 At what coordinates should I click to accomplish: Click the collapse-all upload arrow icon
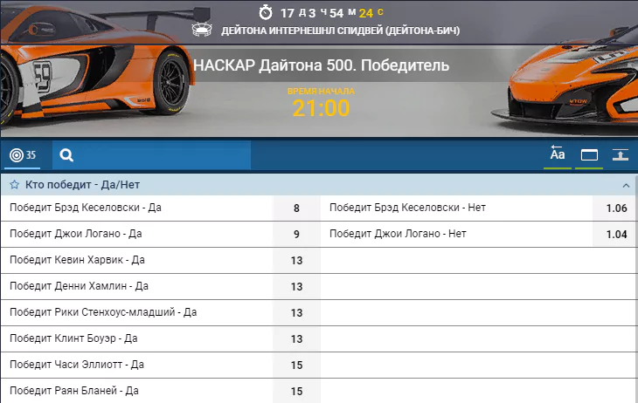(621, 154)
